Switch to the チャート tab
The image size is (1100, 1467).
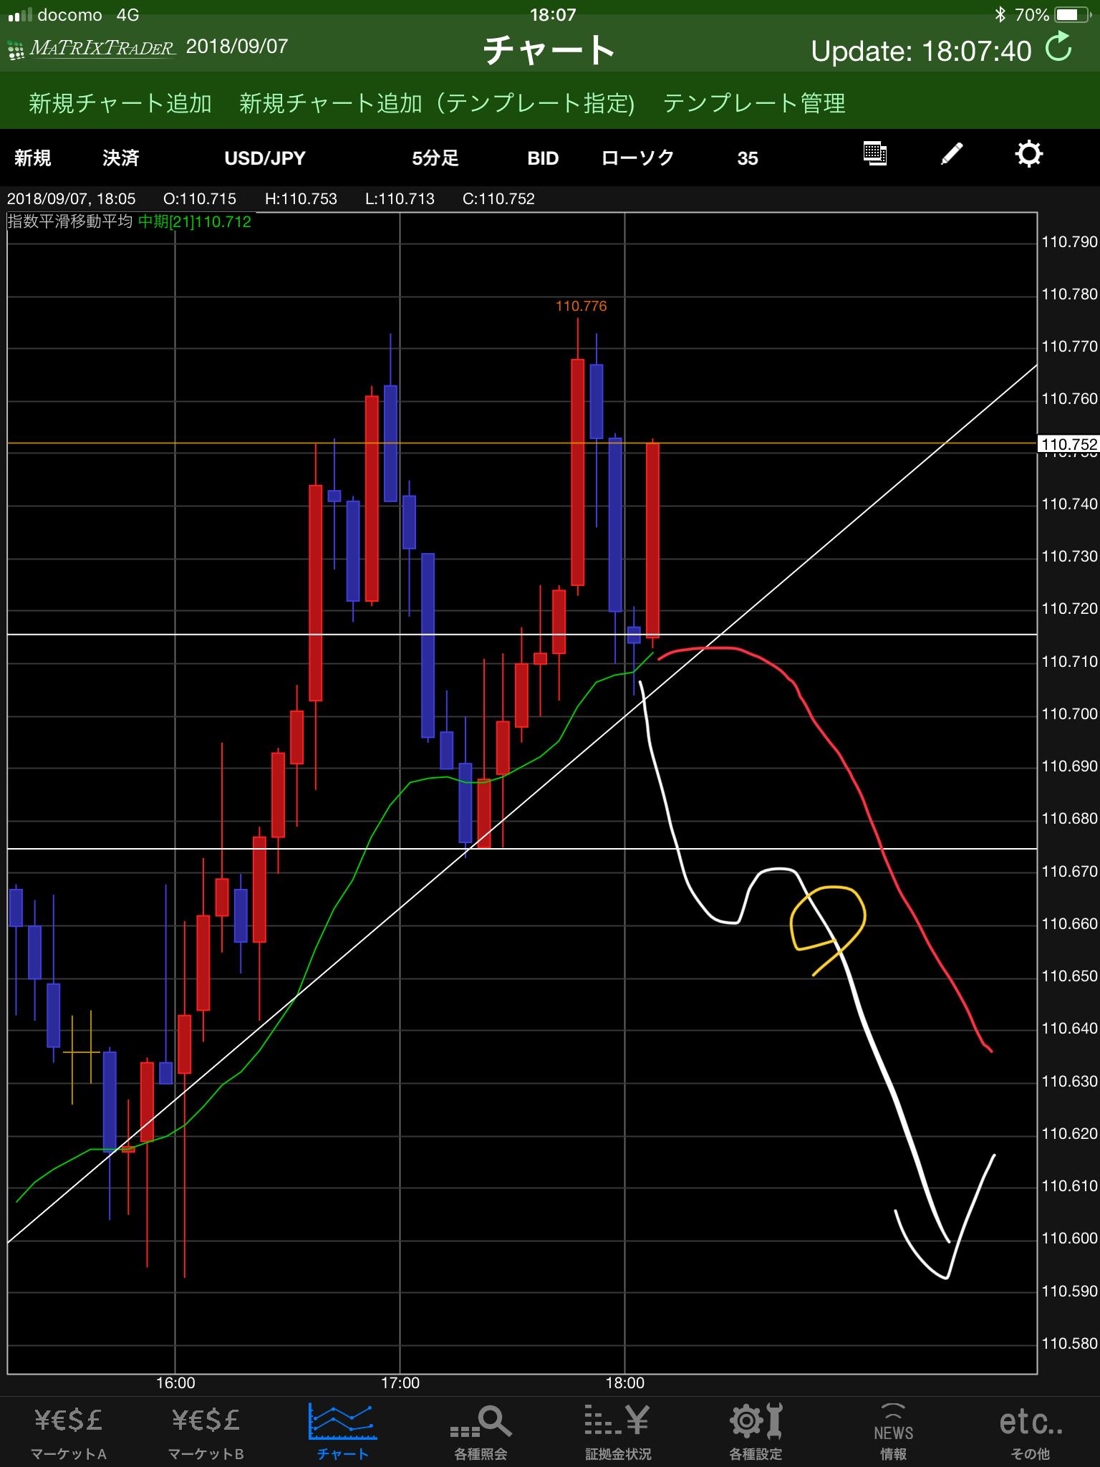click(x=342, y=1432)
